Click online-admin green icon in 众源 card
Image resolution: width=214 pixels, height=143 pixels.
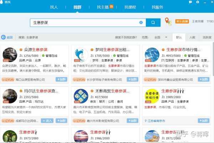(x=43, y=56)
